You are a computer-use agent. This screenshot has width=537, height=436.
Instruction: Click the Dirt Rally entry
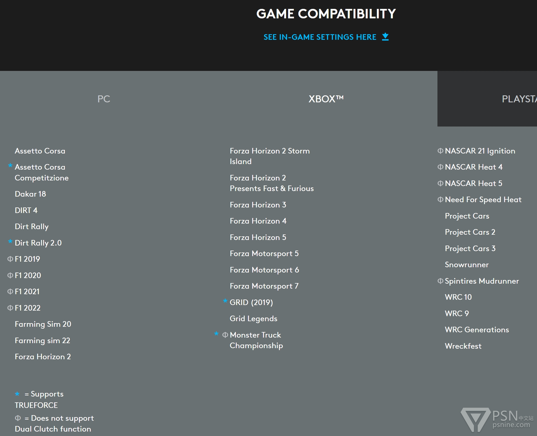[32, 227]
